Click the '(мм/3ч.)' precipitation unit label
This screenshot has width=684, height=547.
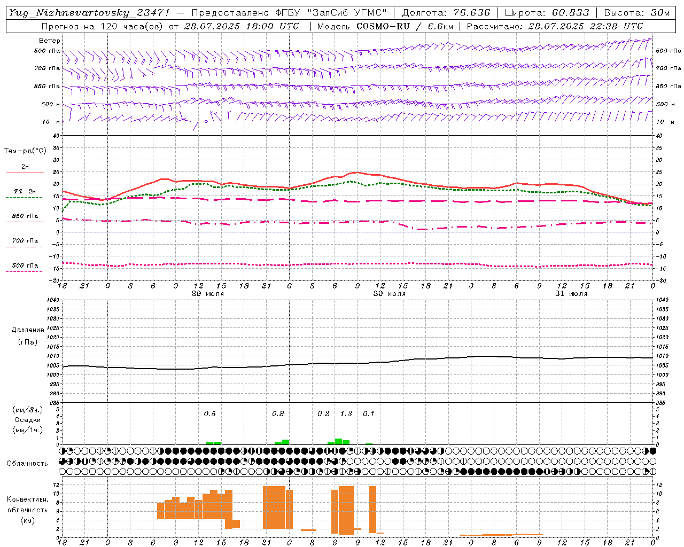pos(28,410)
